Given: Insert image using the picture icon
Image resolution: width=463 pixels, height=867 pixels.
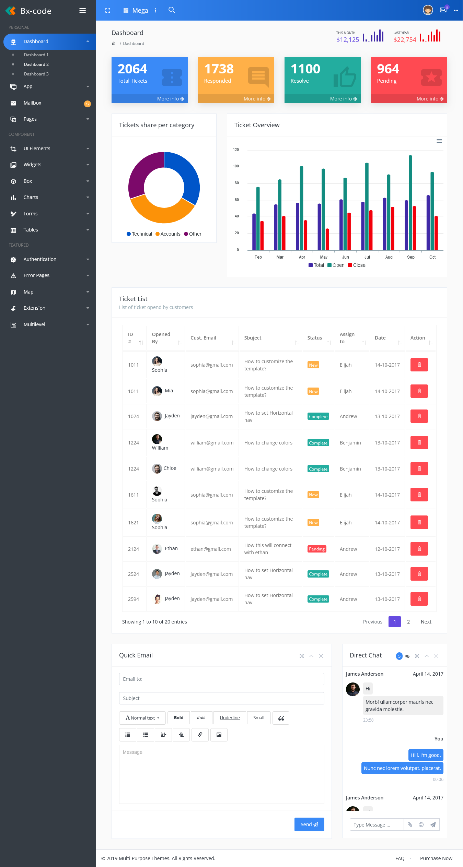Looking at the screenshot, I should (219, 735).
